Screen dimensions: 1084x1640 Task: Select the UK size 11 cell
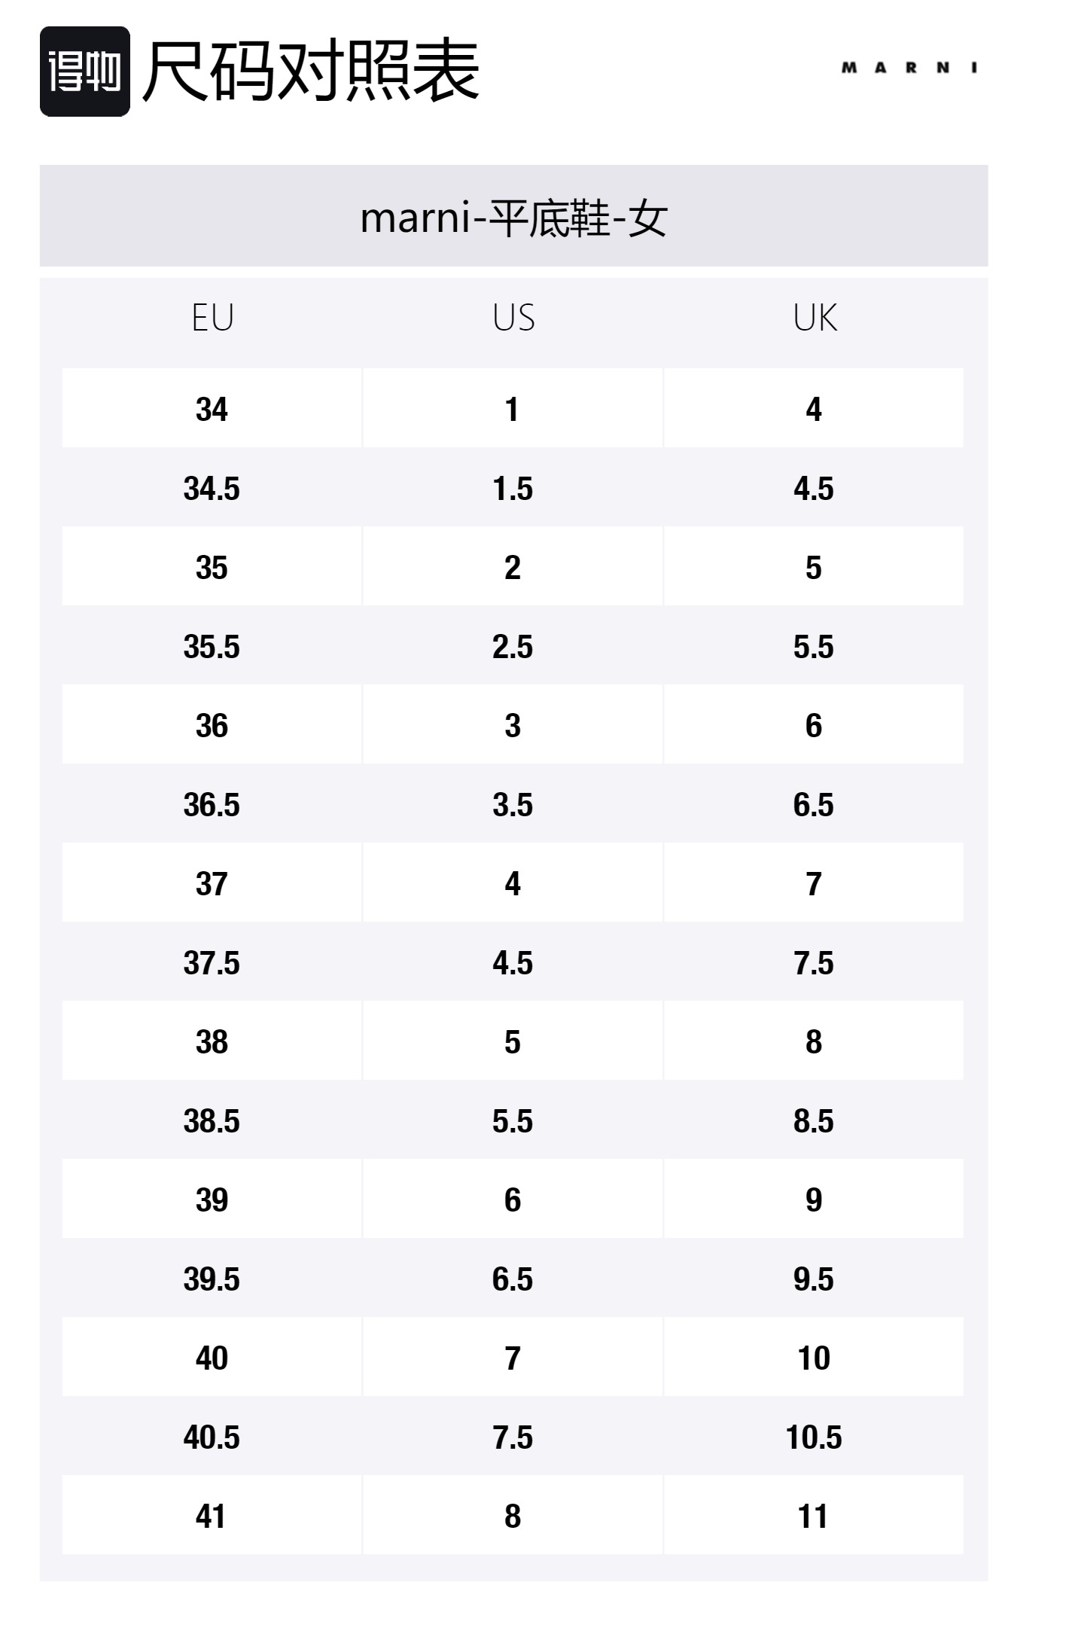pyautogui.click(x=814, y=1516)
